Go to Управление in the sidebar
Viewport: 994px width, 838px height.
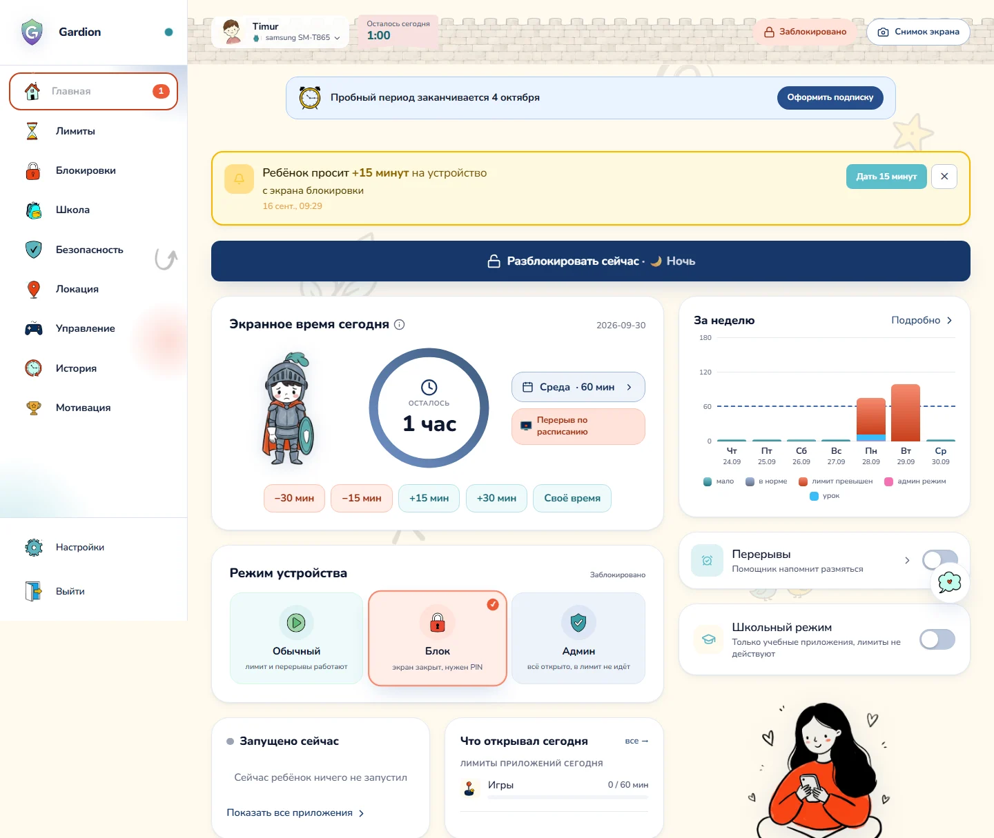click(93, 328)
